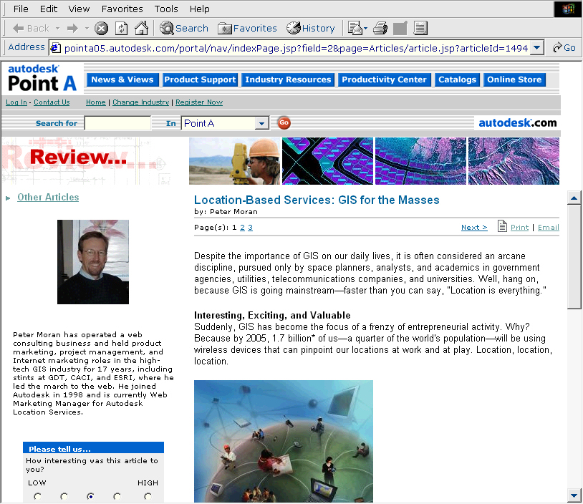Open the News & Views tab
Image resolution: width=583 pixels, height=504 pixels.
point(122,79)
